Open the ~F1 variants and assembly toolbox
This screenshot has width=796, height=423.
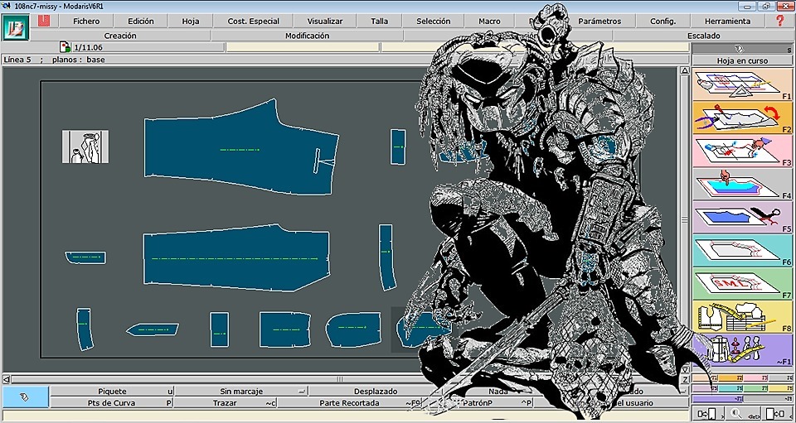pos(742,350)
